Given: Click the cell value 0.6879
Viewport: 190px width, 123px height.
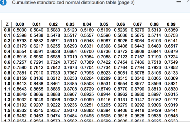Looking at the screenshot, I should click(171, 52).
